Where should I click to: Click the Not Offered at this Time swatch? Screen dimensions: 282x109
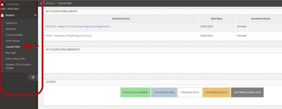tap(247, 92)
